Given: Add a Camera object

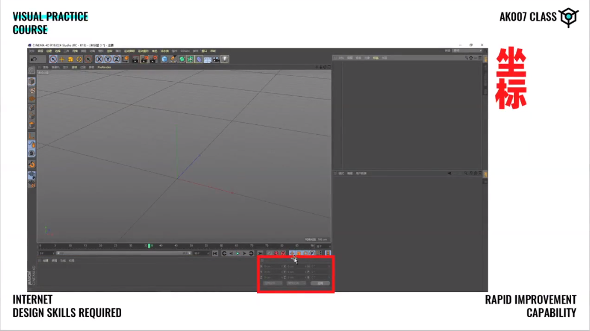Looking at the screenshot, I should tap(216, 59).
